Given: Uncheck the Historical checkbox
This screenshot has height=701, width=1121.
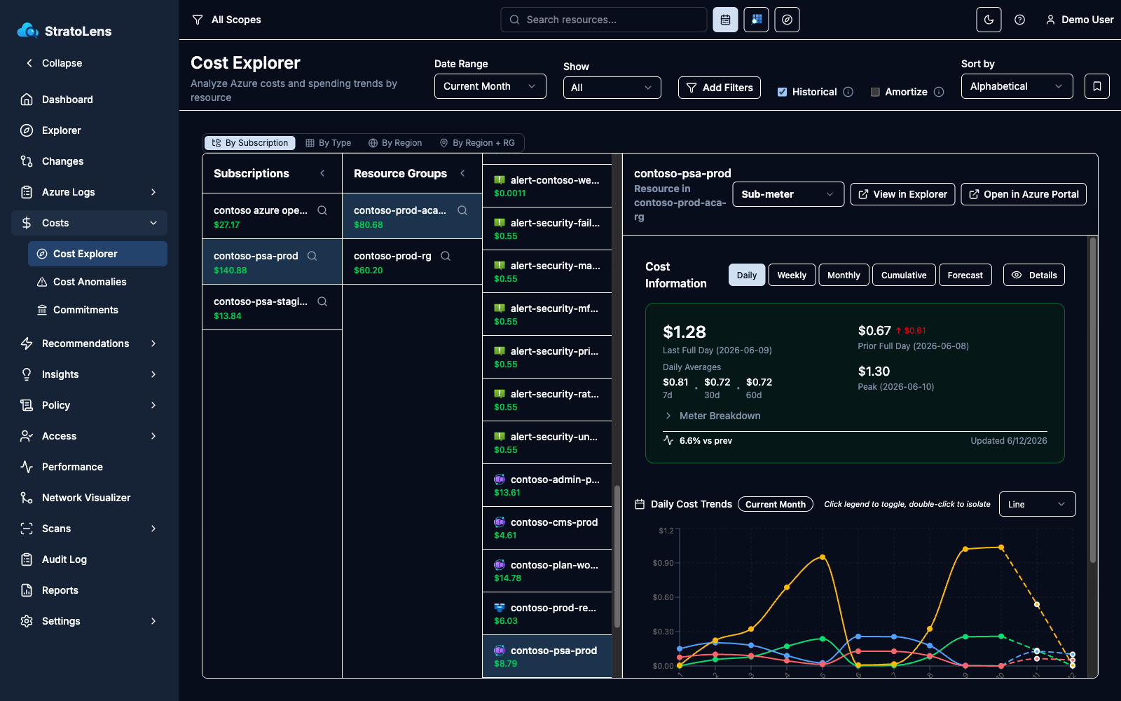Looking at the screenshot, I should pyautogui.click(x=782, y=92).
